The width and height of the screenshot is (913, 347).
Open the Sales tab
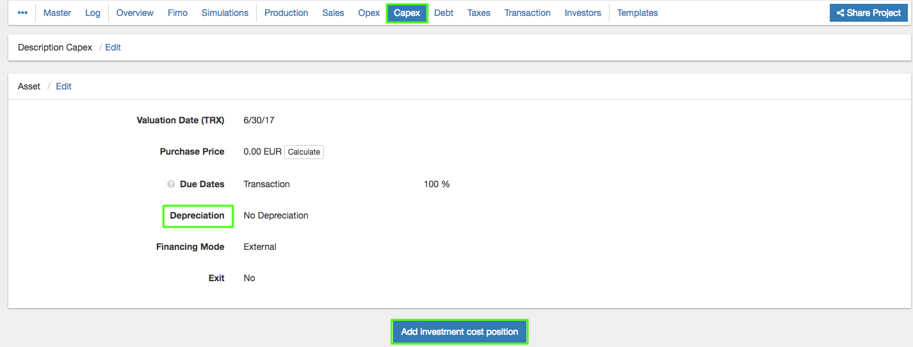click(333, 13)
